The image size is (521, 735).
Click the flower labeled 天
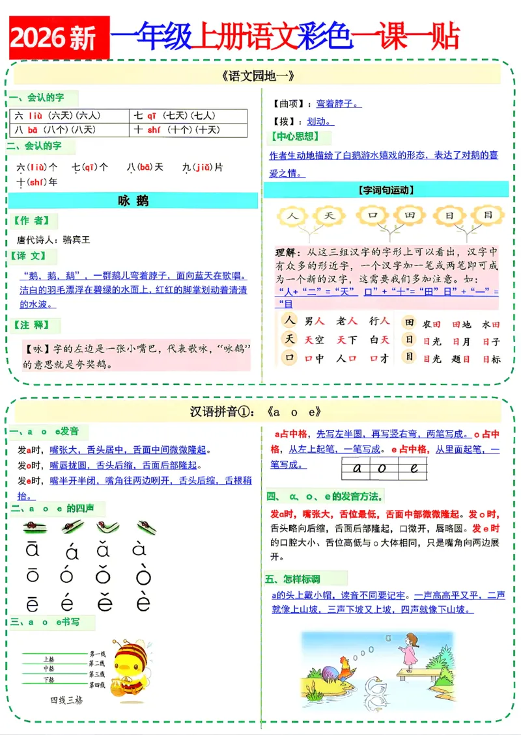330,215
